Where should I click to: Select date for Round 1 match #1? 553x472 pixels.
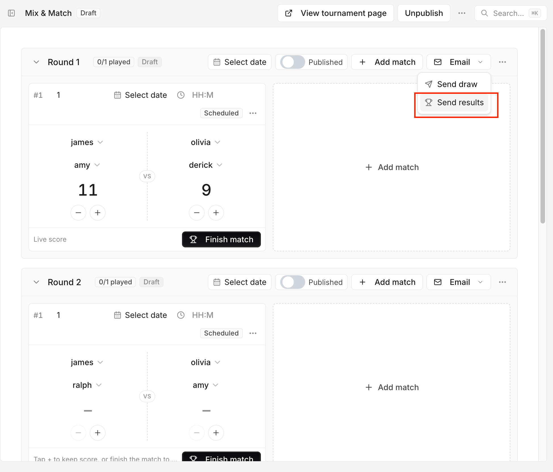141,95
